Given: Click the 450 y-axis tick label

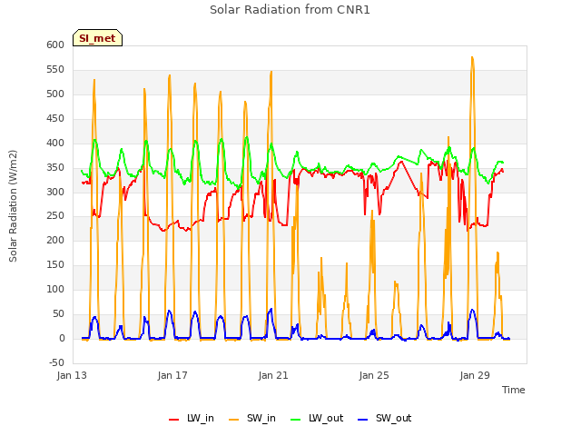Looking at the screenshot, I should [55, 118].
